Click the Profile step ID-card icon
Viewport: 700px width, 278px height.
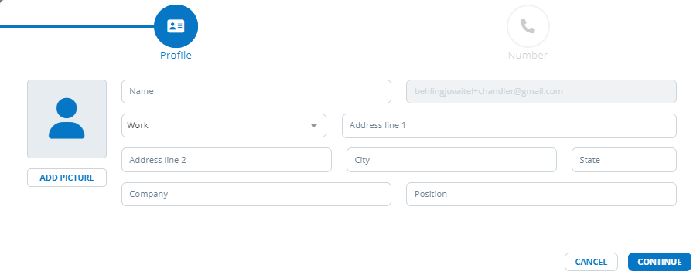[176, 26]
